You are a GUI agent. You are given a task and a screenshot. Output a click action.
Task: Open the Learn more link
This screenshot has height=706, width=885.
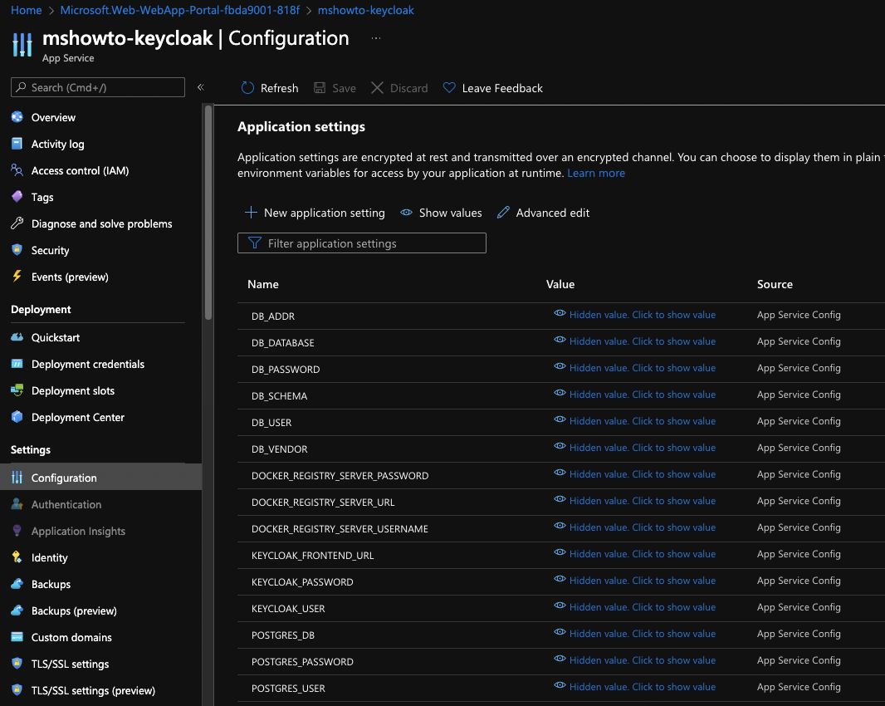(596, 173)
